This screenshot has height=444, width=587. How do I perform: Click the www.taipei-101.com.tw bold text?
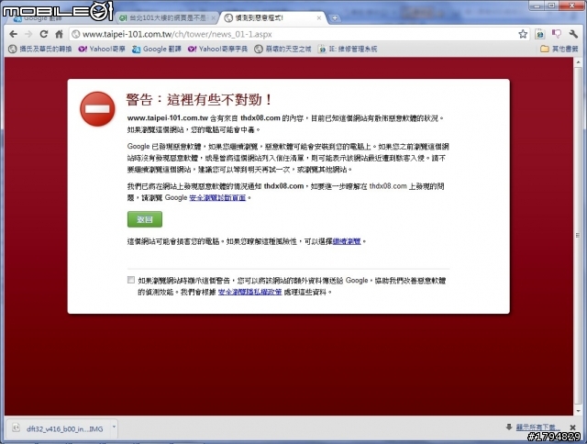coord(167,118)
